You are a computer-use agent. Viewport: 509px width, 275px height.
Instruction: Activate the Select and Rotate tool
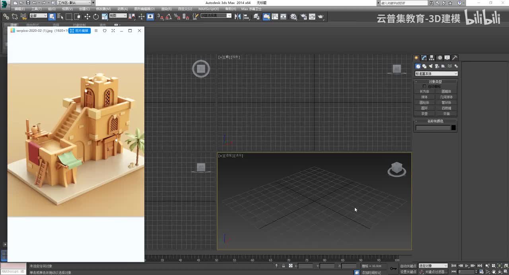tap(96, 16)
